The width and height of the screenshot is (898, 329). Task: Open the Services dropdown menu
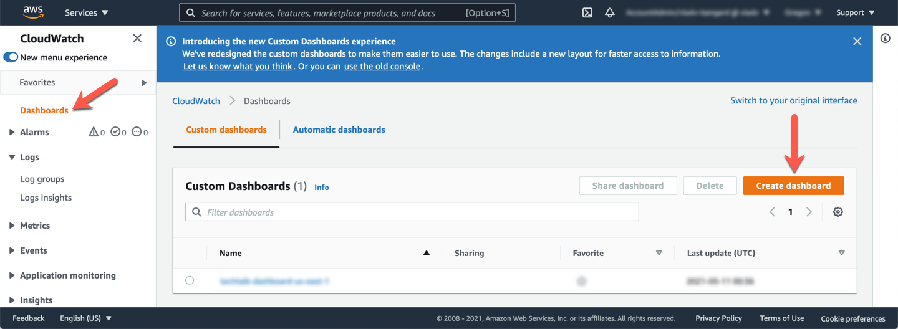(x=86, y=12)
